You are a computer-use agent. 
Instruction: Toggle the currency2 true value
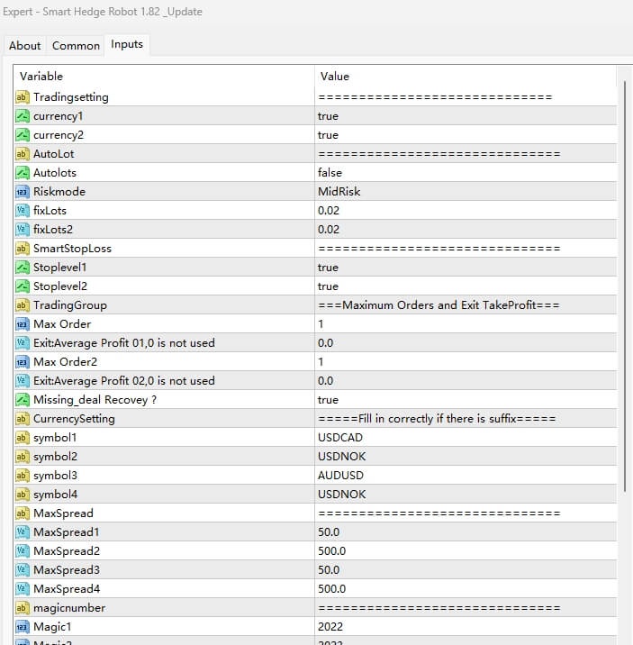tap(329, 135)
